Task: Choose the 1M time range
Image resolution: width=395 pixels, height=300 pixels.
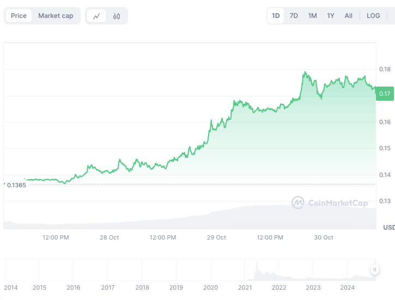Action: [x=312, y=16]
